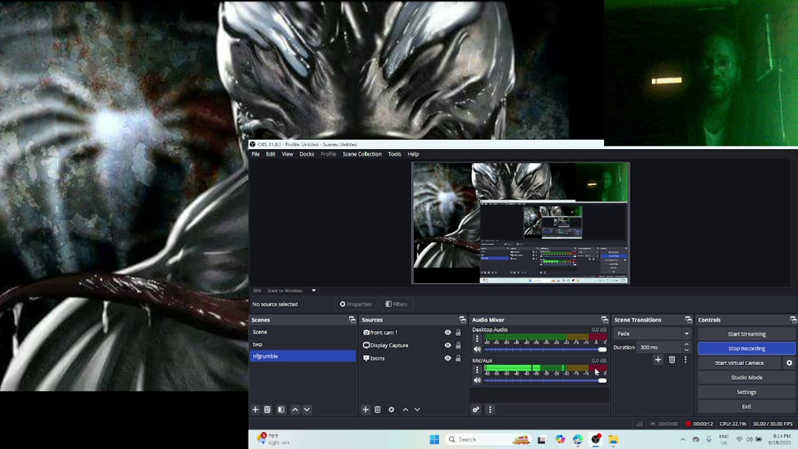The image size is (798, 449).
Task: Click the Stop Recording button
Action: [x=746, y=349]
